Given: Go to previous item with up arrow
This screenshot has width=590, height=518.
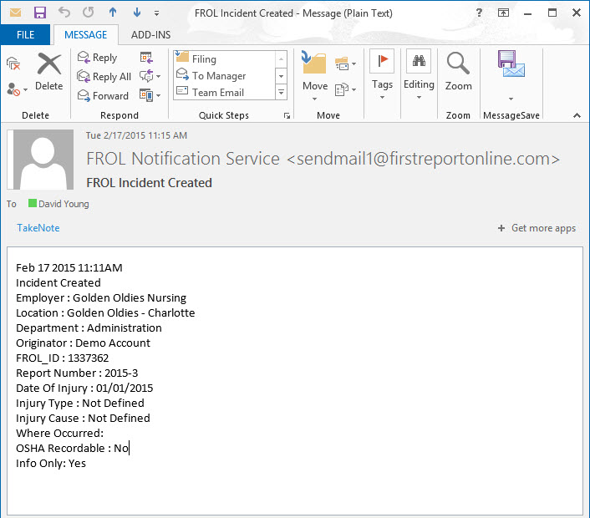Looking at the screenshot, I should click(113, 13).
